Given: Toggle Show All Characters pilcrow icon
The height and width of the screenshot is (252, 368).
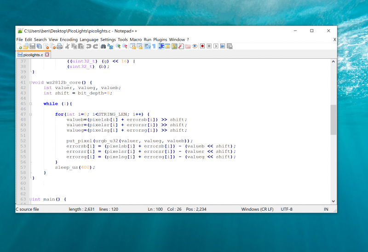Looking at the screenshot, I should coord(154,46).
